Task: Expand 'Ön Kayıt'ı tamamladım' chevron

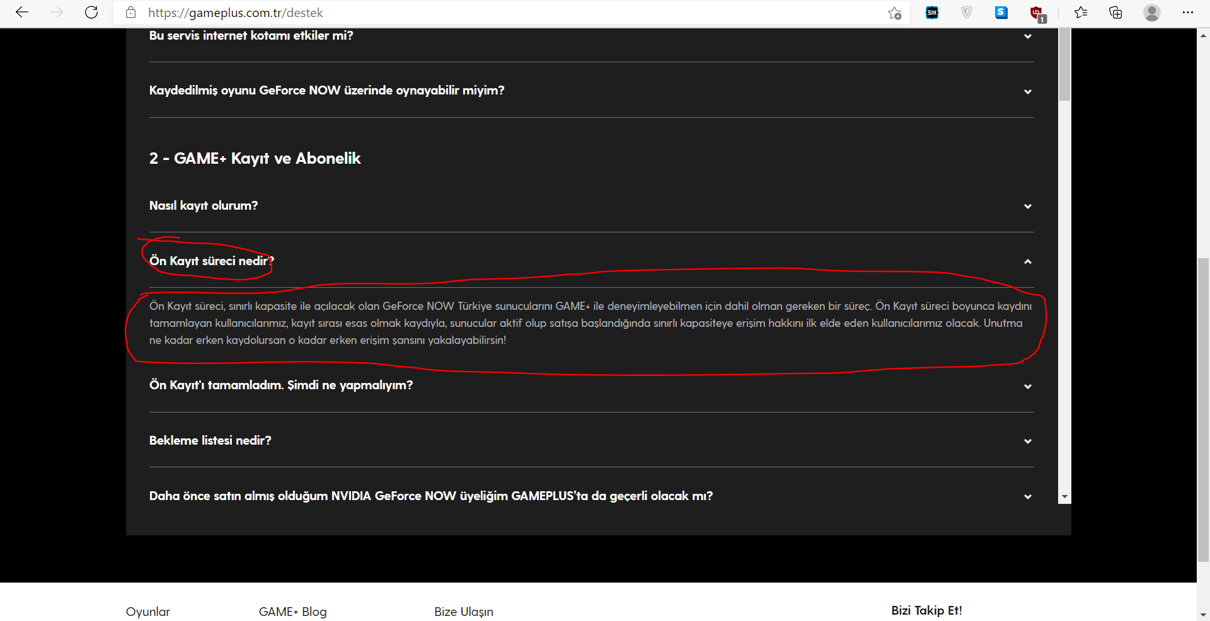Action: pyautogui.click(x=1028, y=387)
